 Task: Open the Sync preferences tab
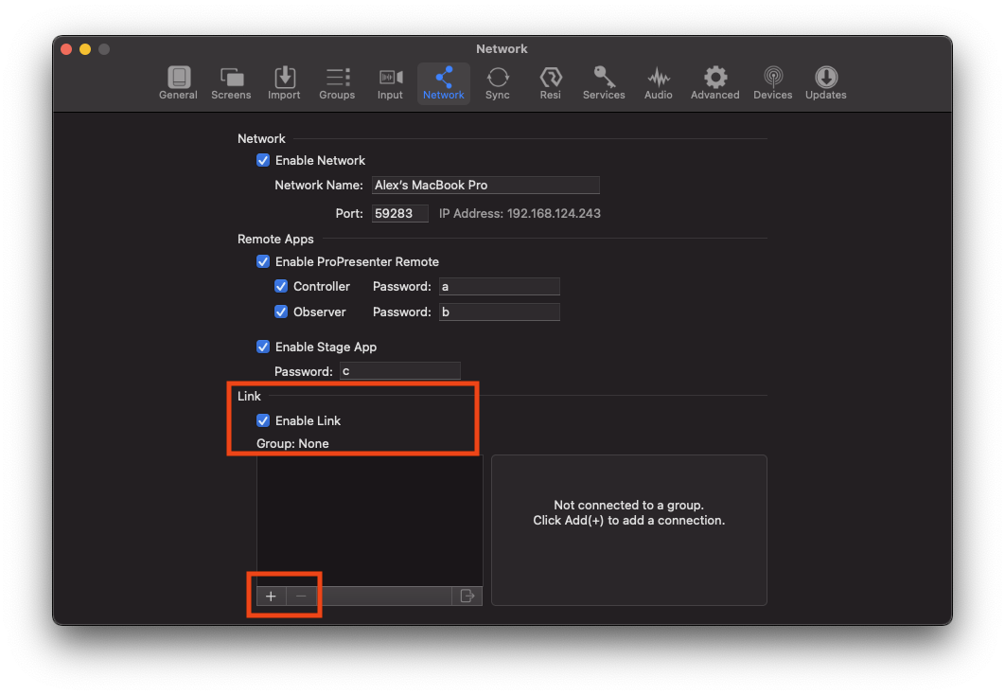[498, 82]
